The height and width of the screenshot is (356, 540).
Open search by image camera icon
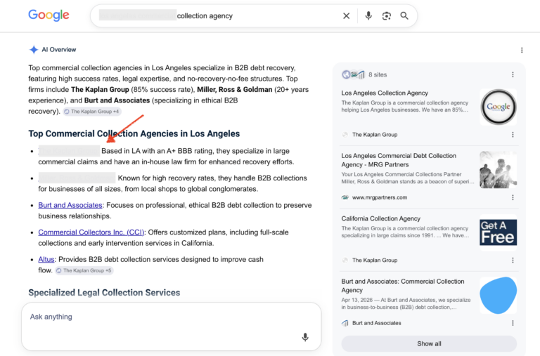coord(387,16)
